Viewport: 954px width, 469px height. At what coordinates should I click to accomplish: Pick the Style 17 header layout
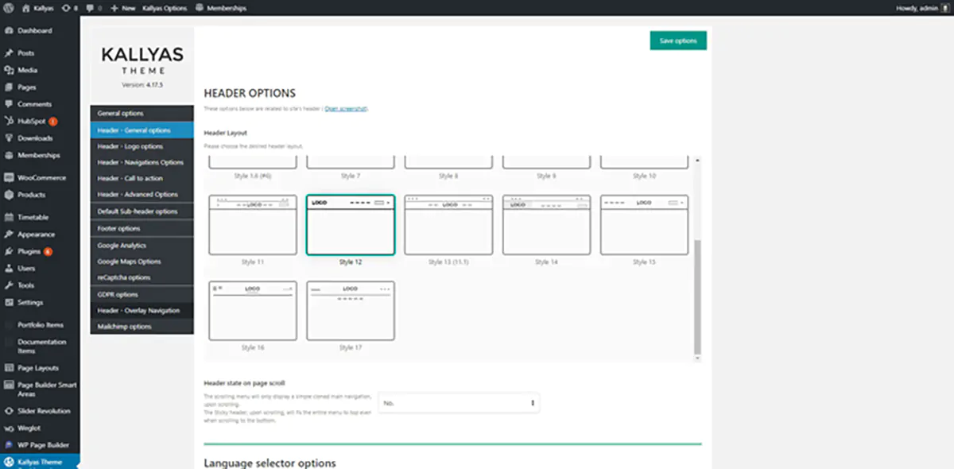[350, 310]
